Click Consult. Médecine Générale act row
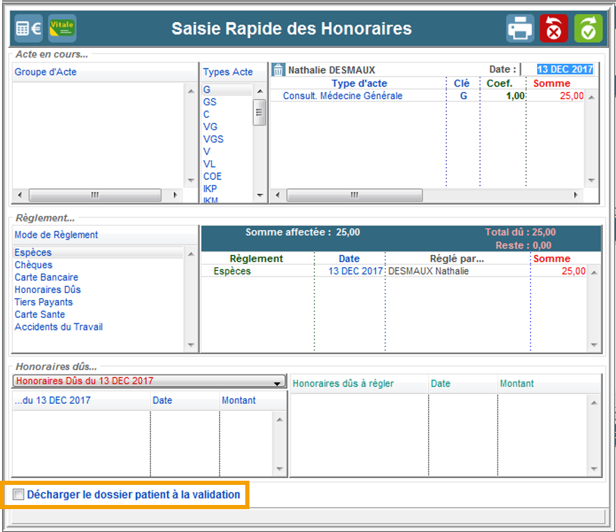Image resolution: width=616 pixels, height=532 pixels. (342, 96)
